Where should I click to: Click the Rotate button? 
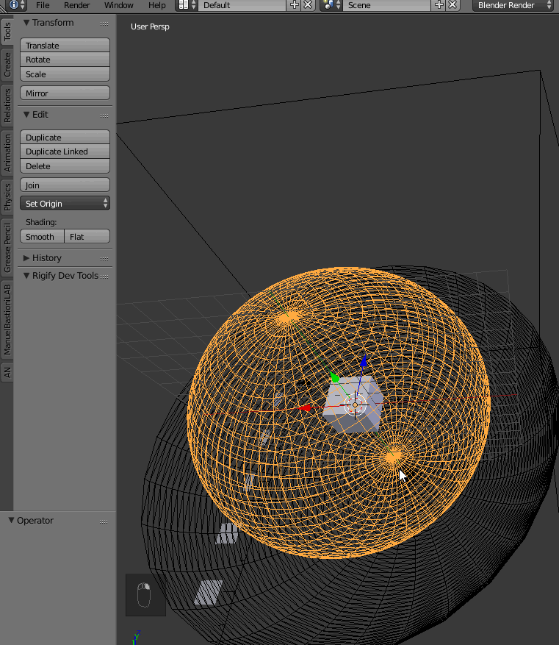65,60
